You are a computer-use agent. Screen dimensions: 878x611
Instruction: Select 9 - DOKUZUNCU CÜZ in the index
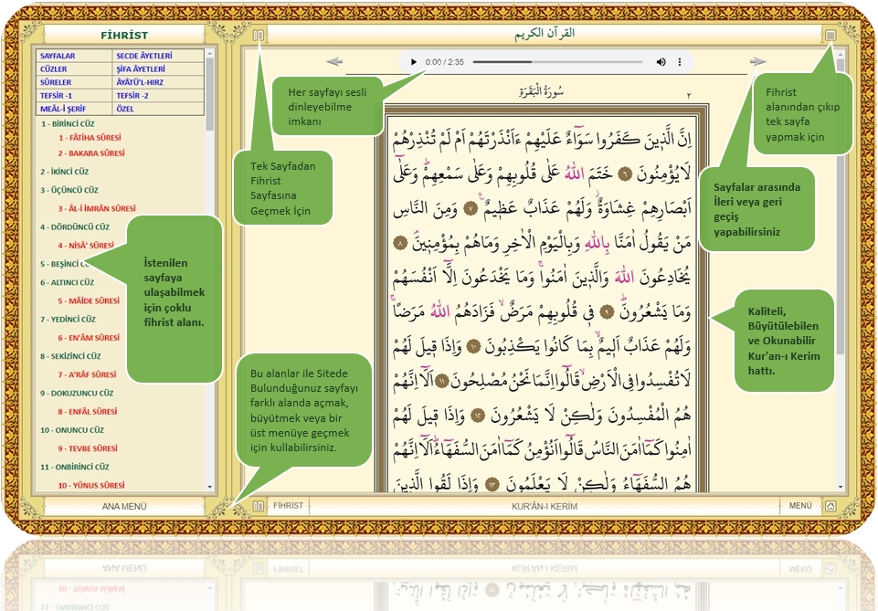pos(77,394)
